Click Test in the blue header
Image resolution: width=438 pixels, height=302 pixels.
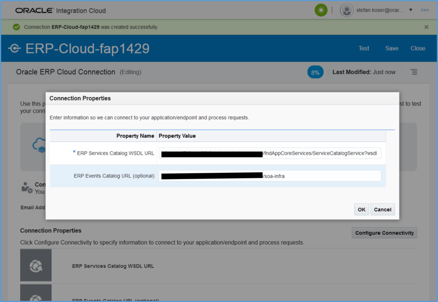(x=364, y=49)
